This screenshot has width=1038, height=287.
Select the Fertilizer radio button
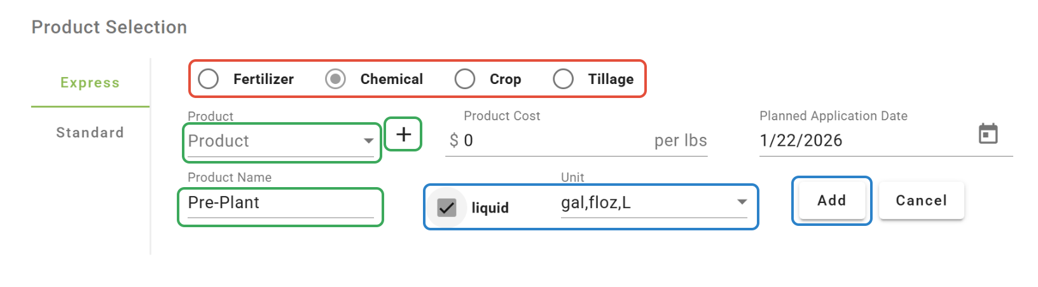click(x=209, y=79)
